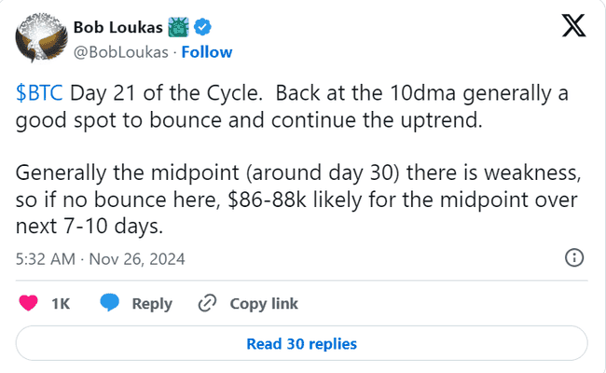Viewport: 606px width, 373px height.
Task: Like the post with the heart icon
Action: coord(28,303)
